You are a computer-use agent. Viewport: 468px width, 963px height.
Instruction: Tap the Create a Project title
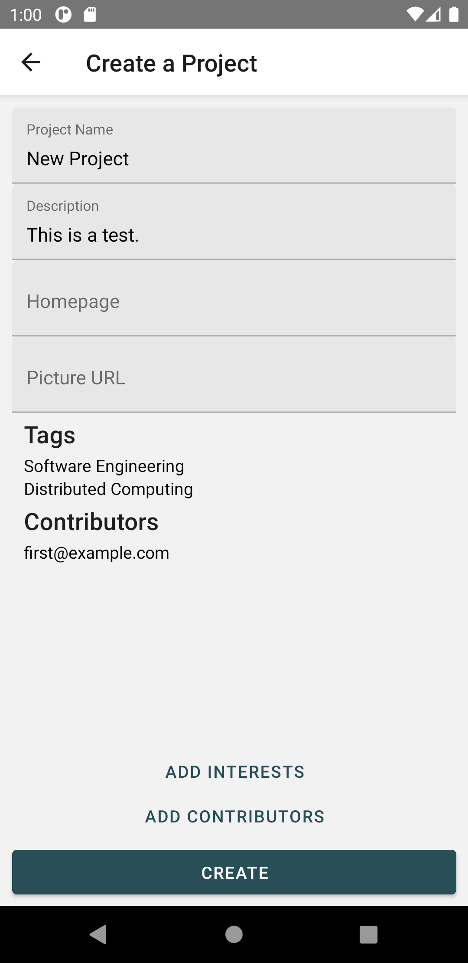pos(172,63)
